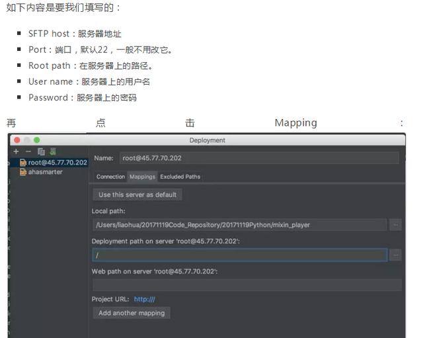Click the 'Root path' bullet text
Viewport: 423px width, 338px height.
[91, 65]
